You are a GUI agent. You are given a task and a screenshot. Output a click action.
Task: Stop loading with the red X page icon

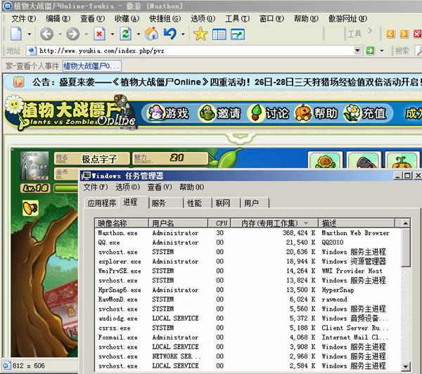tap(99, 34)
